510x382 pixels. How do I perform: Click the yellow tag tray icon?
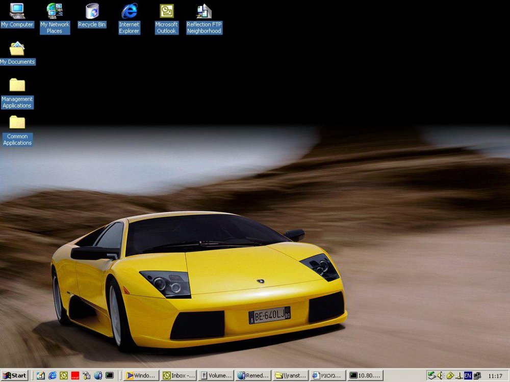coord(450,376)
